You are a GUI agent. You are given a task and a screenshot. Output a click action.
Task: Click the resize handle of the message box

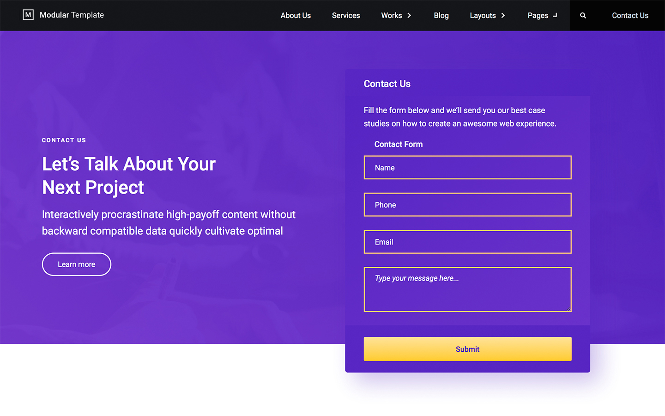(x=569, y=309)
